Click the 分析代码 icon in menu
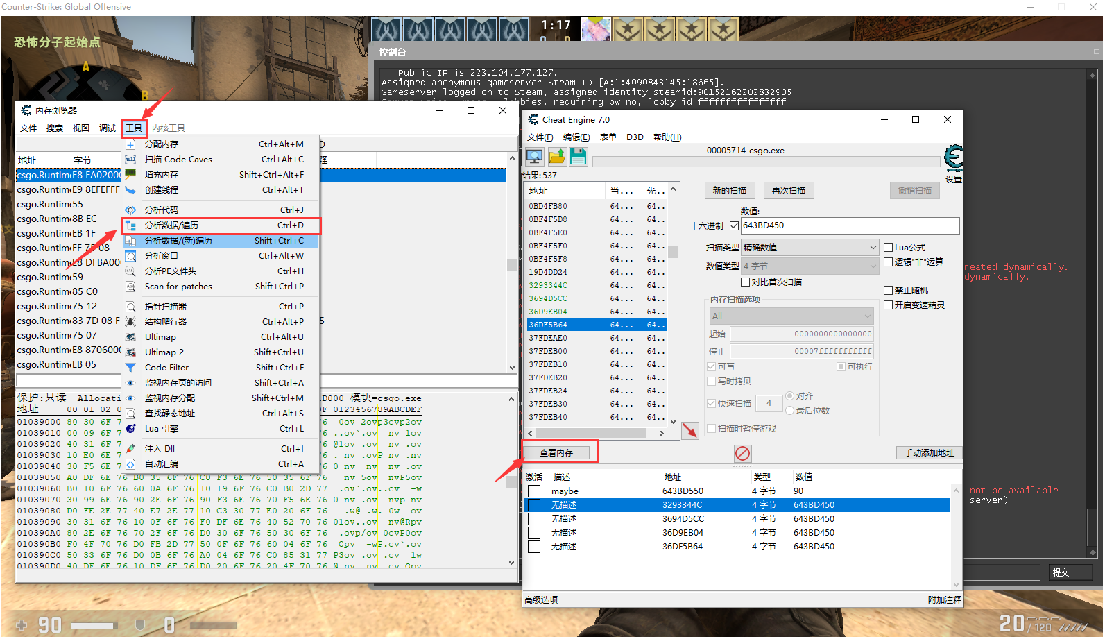 (x=130, y=210)
